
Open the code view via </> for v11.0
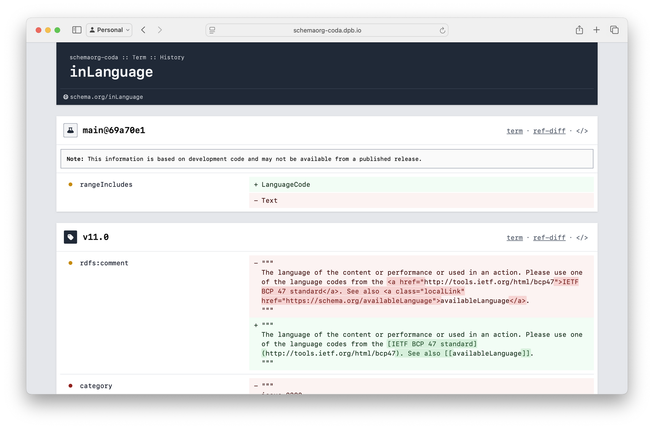582,238
